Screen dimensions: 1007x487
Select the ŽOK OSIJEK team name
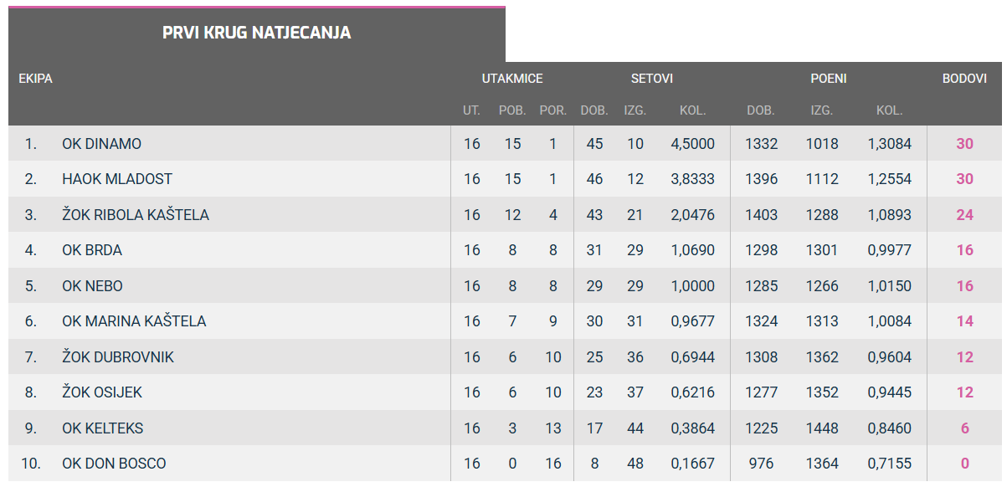pyautogui.click(x=102, y=392)
